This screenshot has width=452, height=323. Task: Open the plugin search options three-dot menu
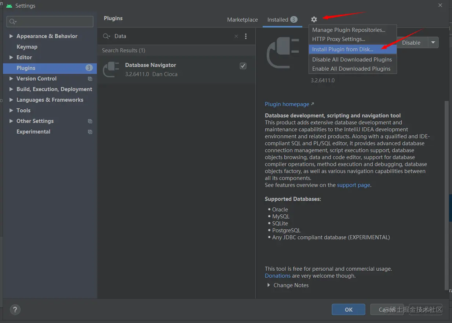point(246,36)
